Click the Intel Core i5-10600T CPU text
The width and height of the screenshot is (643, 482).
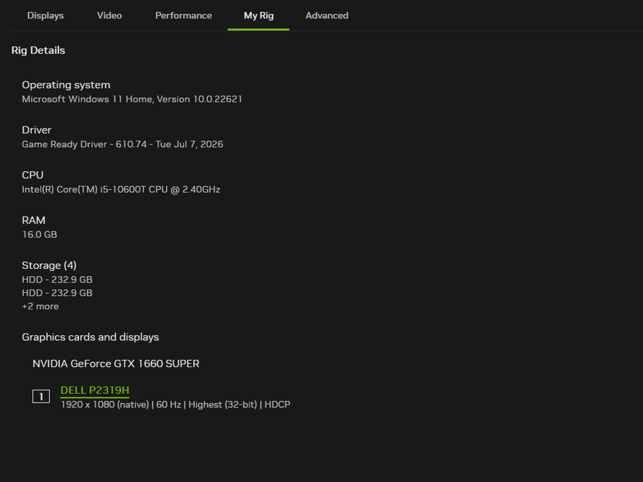(121, 190)
